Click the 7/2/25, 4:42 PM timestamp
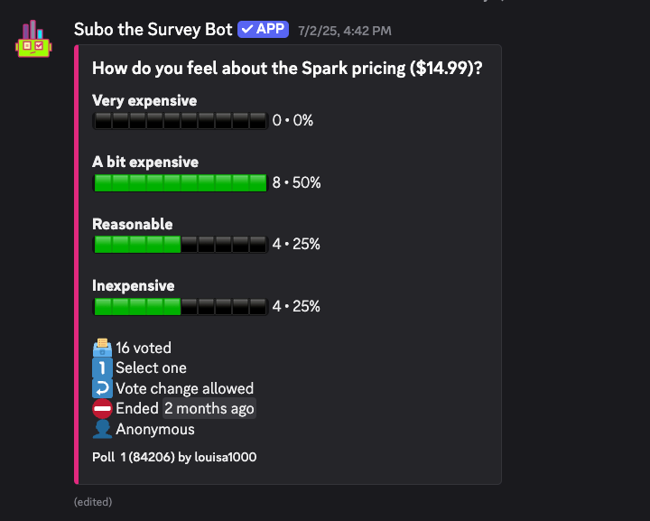Image resolution: width=650 pixels, height=521 pixels. pyautogui.click(x=345, y=31)
